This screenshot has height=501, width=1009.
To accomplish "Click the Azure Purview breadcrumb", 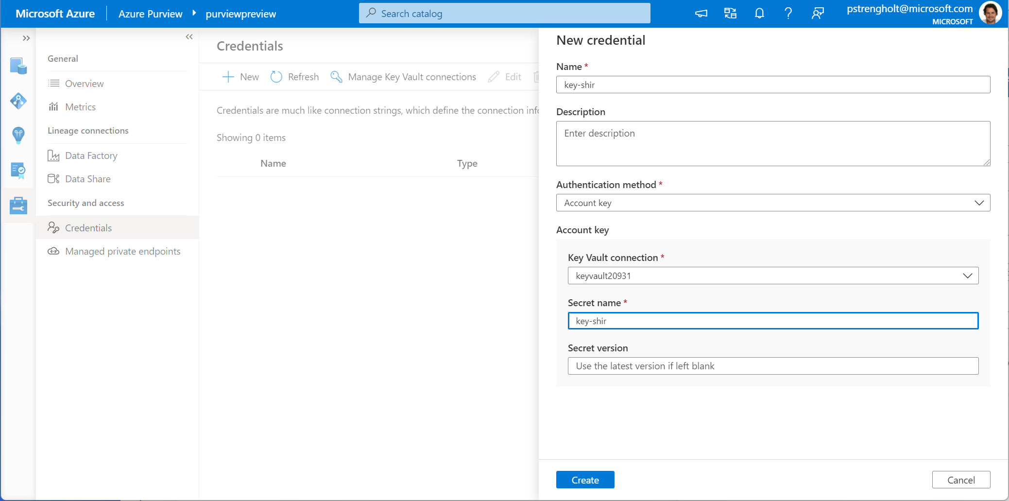I will click(151, 14).
